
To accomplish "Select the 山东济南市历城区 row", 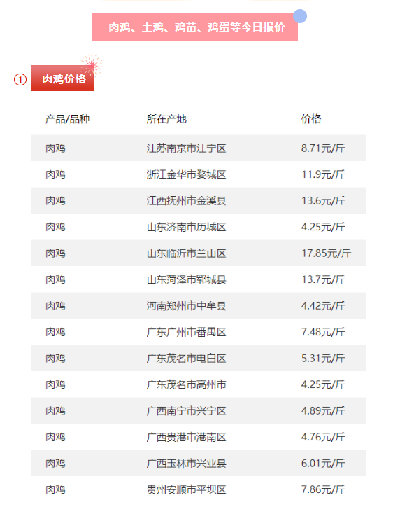I will pos(199,227).
